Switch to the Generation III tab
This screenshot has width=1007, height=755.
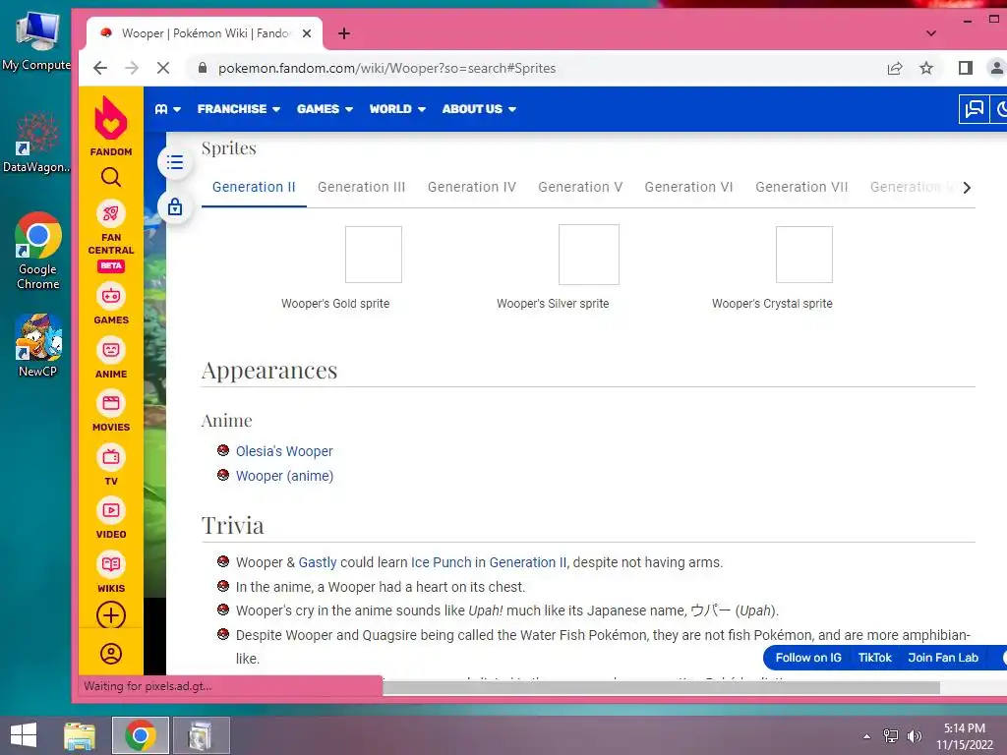pos(362,188)
